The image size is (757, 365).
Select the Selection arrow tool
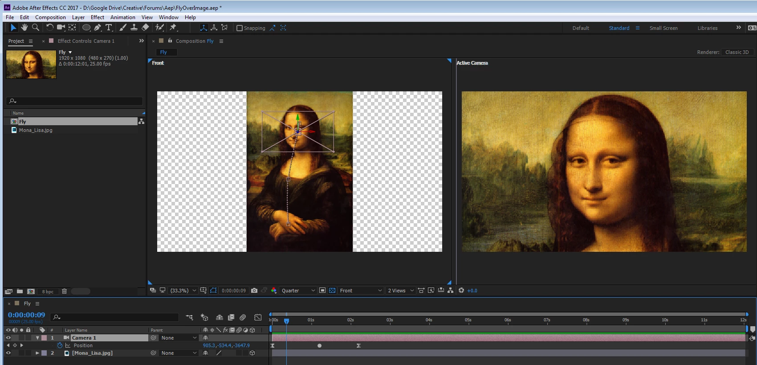[13, 28]
